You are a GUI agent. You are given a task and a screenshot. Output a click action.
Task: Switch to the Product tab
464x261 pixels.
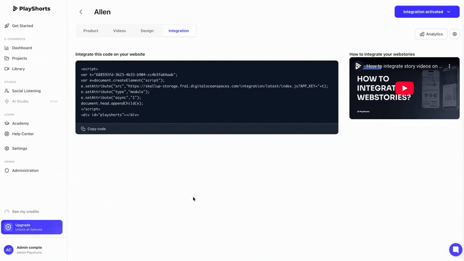tap(91, 31)
